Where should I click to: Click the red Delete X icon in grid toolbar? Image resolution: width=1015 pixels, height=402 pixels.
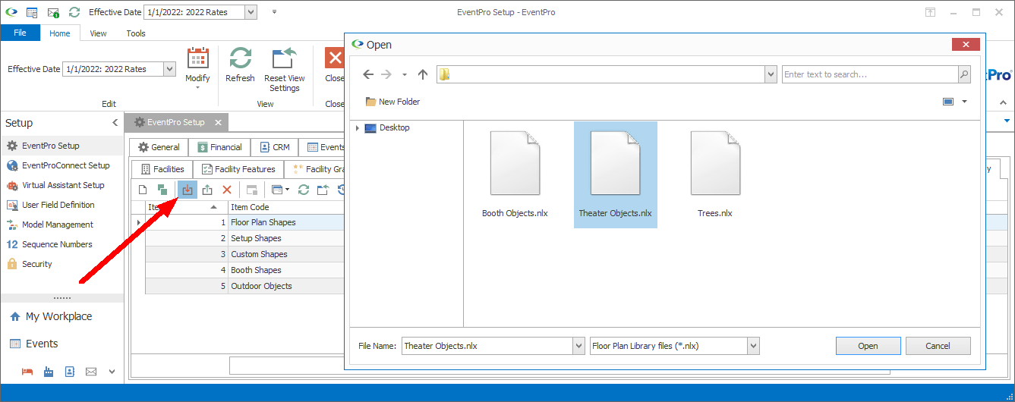(227, 190)
